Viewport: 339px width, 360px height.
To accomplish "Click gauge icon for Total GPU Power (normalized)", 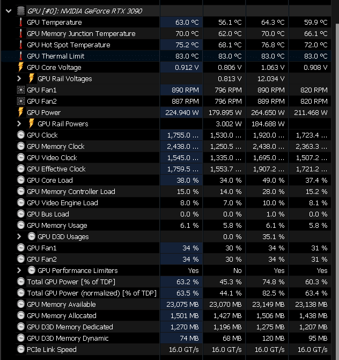I will 21,293.
